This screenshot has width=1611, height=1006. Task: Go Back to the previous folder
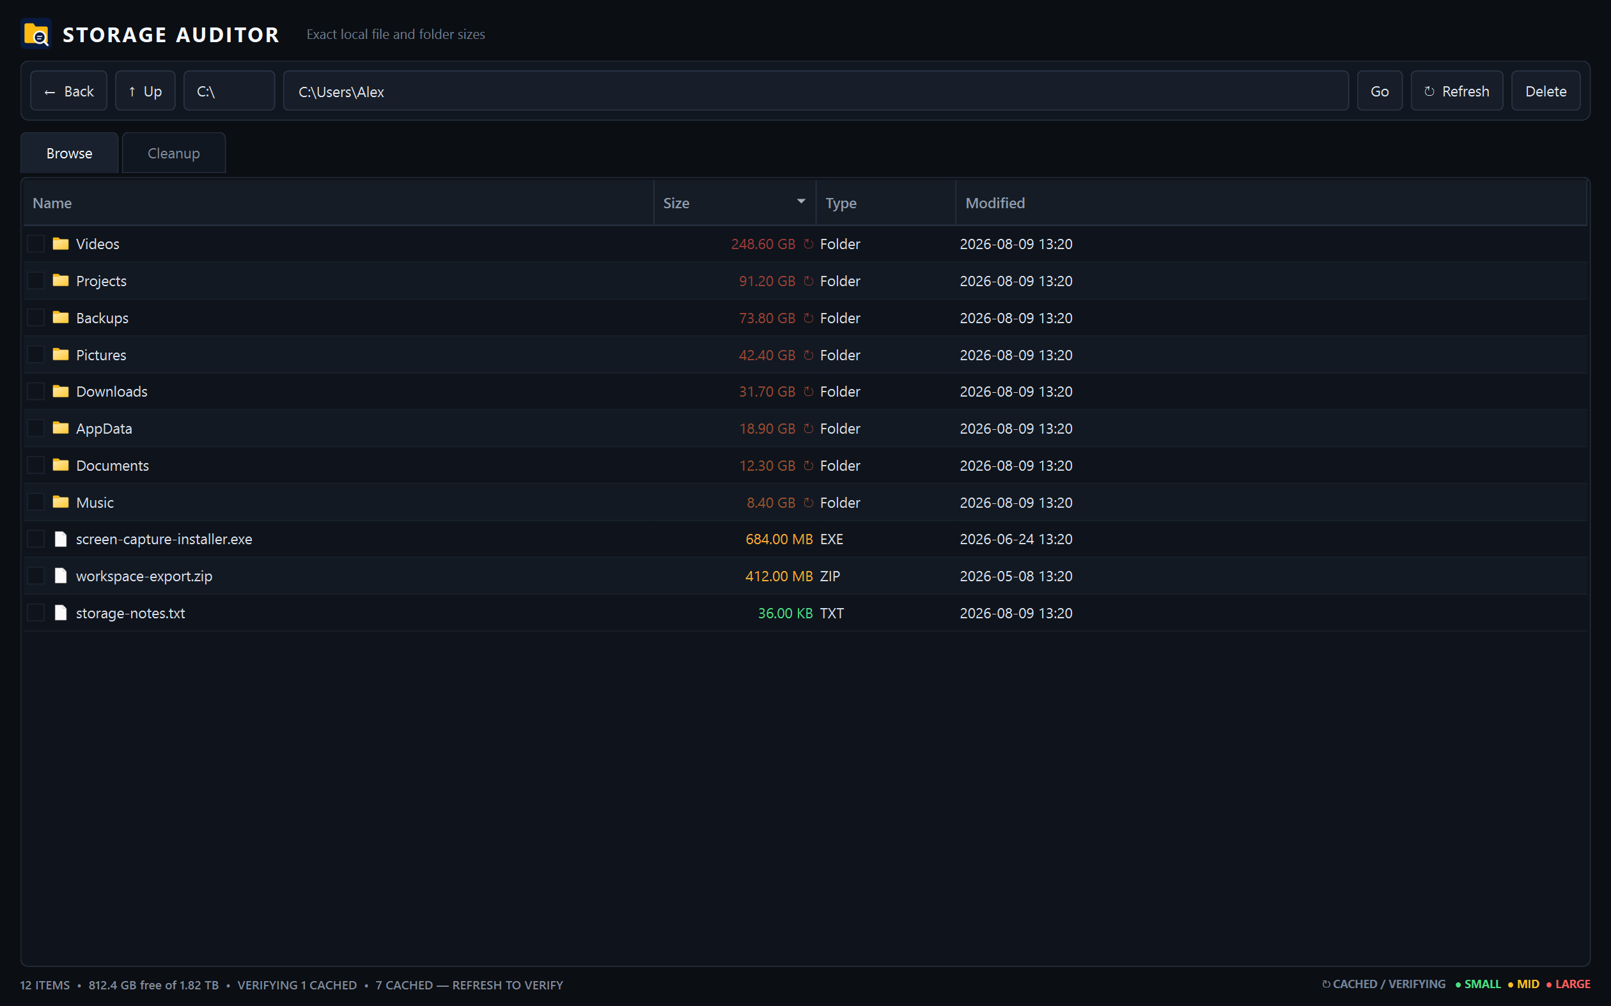click(x=68, y=91)
